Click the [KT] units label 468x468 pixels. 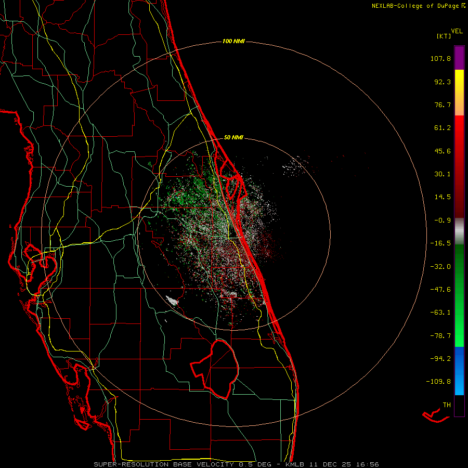pos(444,36)
